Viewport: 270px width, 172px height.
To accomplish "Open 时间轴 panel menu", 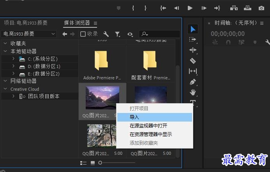I will (262, 23).
